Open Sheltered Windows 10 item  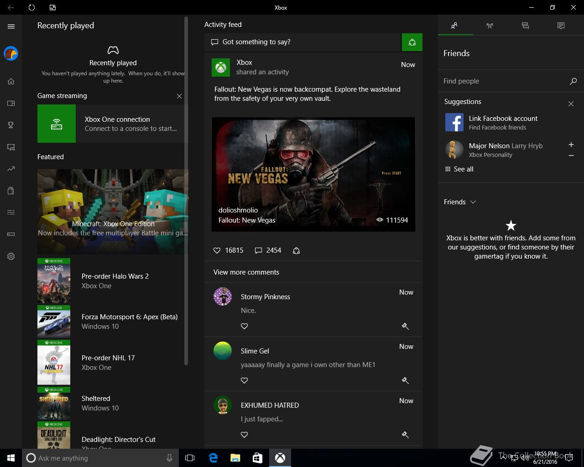coord(112,403)
